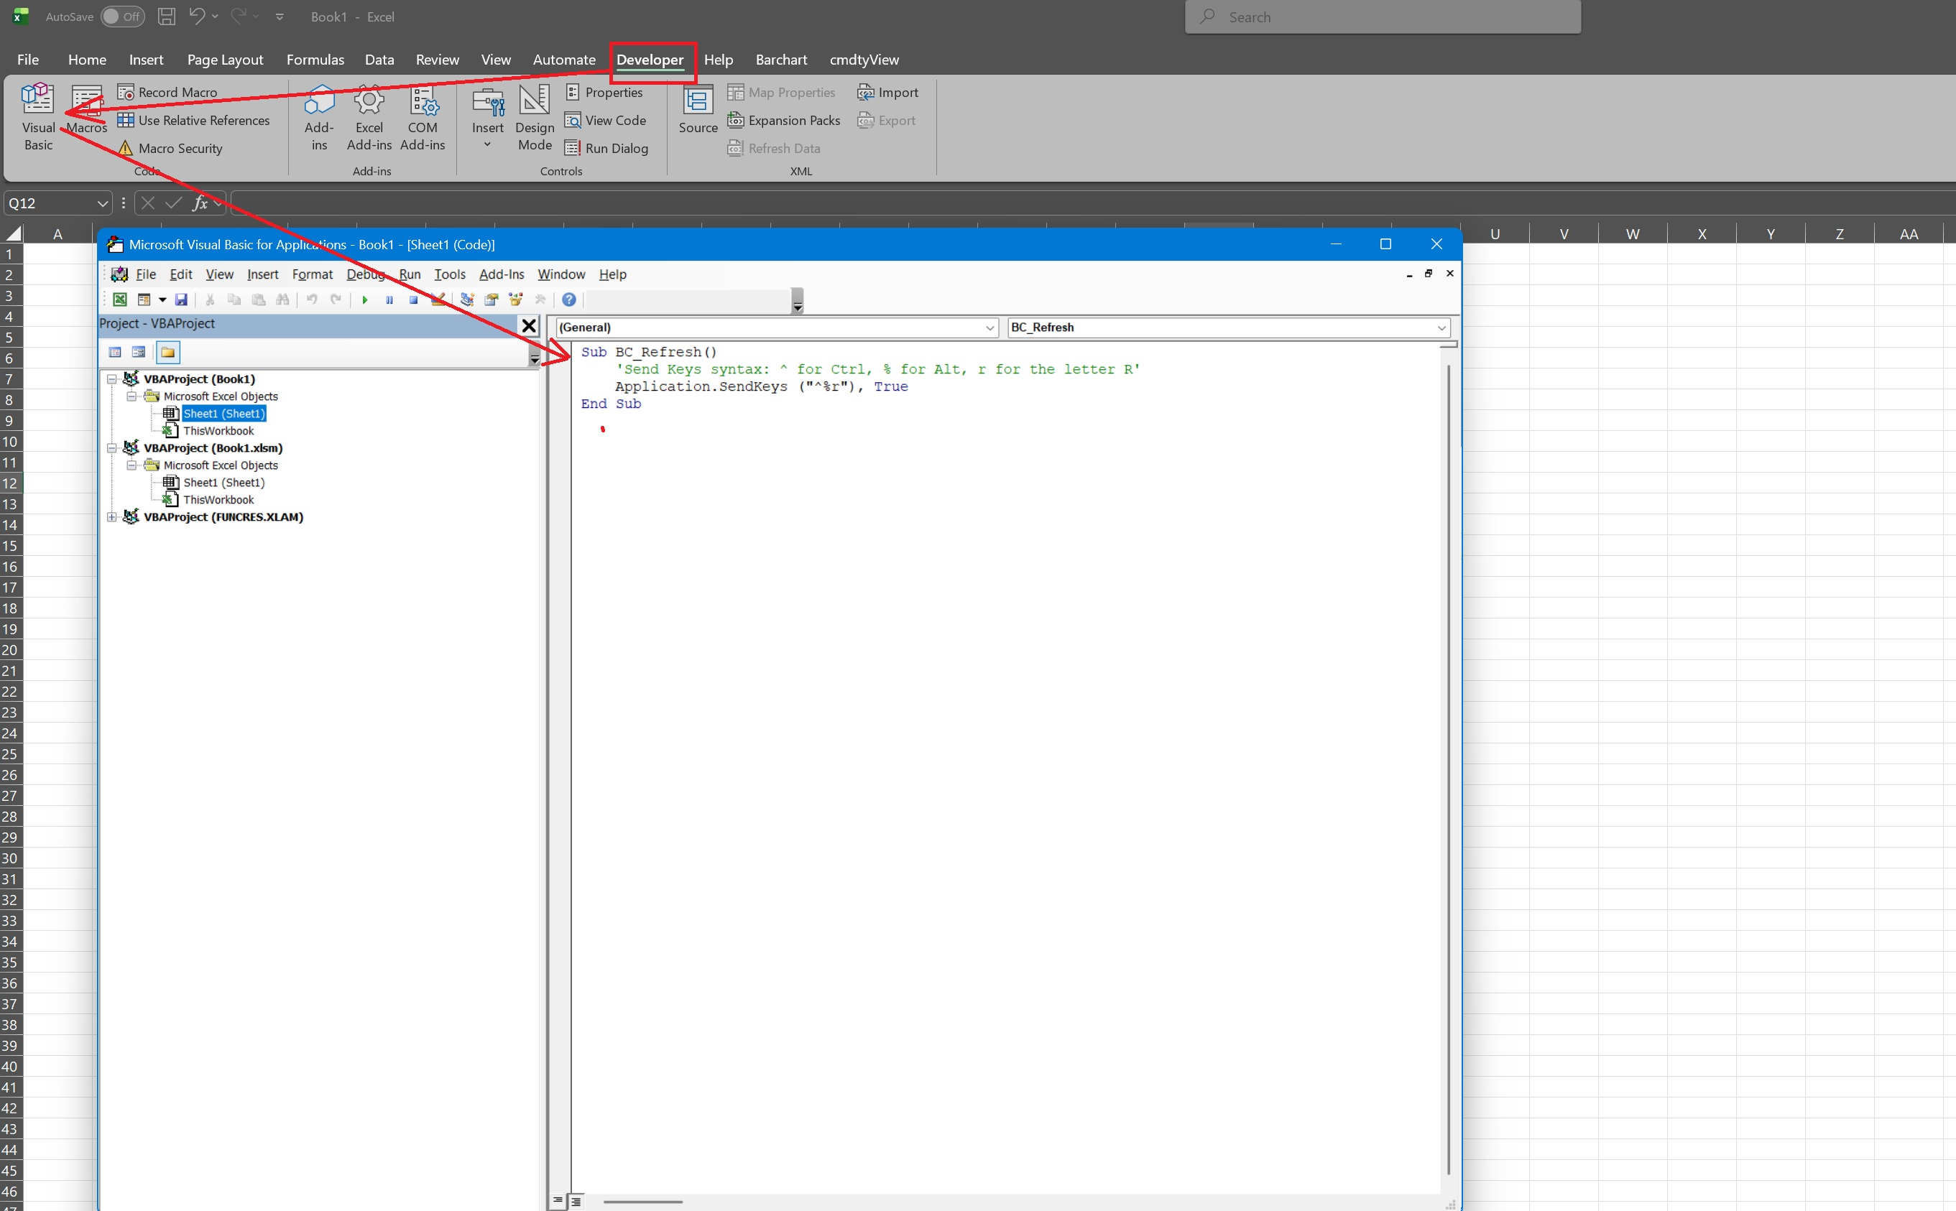Open the (General) object dropdown

[x=989, y=328]
